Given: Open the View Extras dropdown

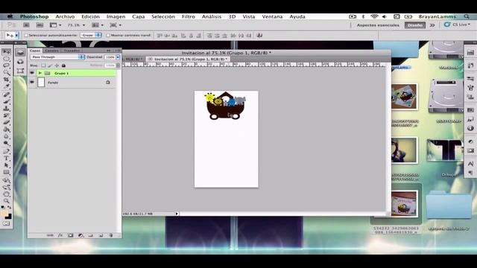Looking at the screenshot, I should [x=55, y=25].
